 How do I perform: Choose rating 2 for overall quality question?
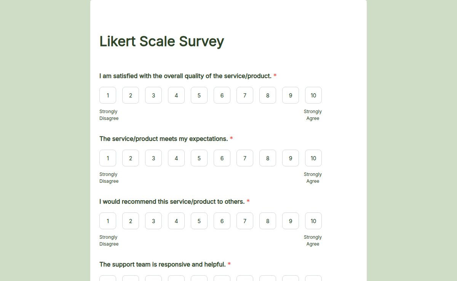click(130, 95)
